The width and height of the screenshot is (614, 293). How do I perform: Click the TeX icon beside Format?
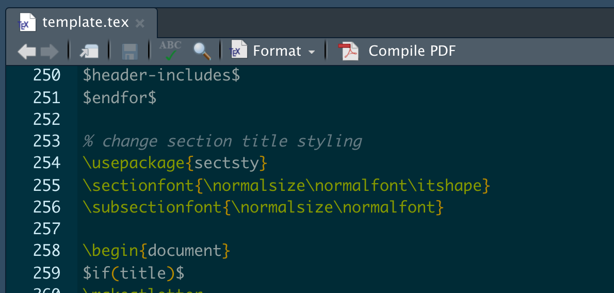tap(238, 50)
